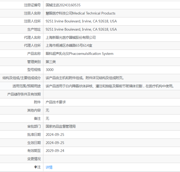Click the 产品名称 label

pyautogui.click(x=34, y=54)
